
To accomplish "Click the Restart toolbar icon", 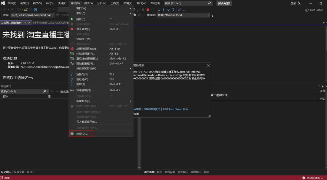I will 153,10.
